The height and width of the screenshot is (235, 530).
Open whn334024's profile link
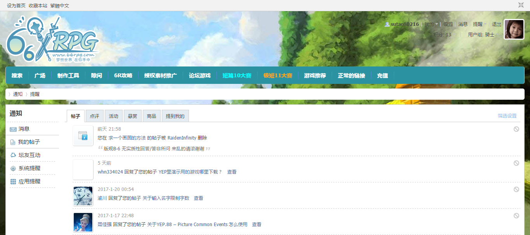tap(110, 172)
